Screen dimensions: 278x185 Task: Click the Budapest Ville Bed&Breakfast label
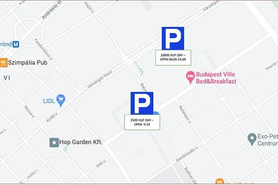216,78
